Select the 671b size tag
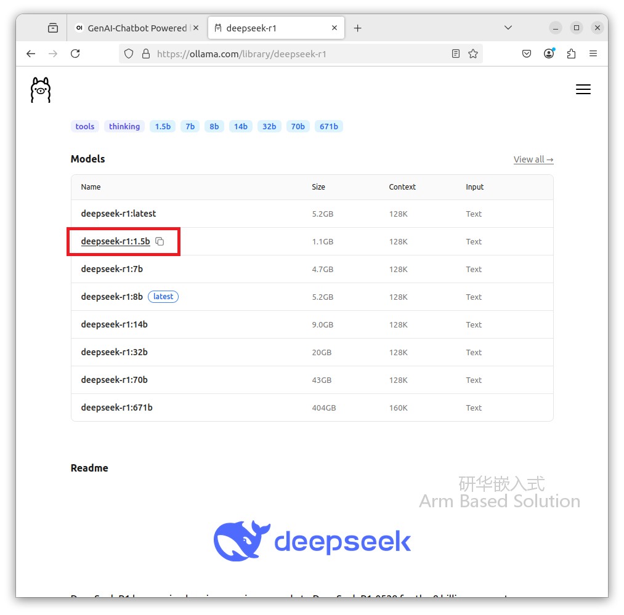The width and height of the screenshot is (624, 615). coord(329,126)
